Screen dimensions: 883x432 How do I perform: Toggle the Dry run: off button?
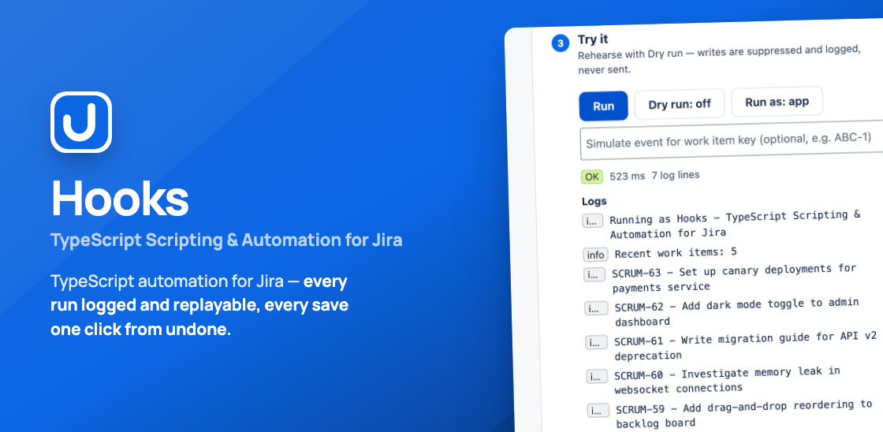(x=679, y=103)
